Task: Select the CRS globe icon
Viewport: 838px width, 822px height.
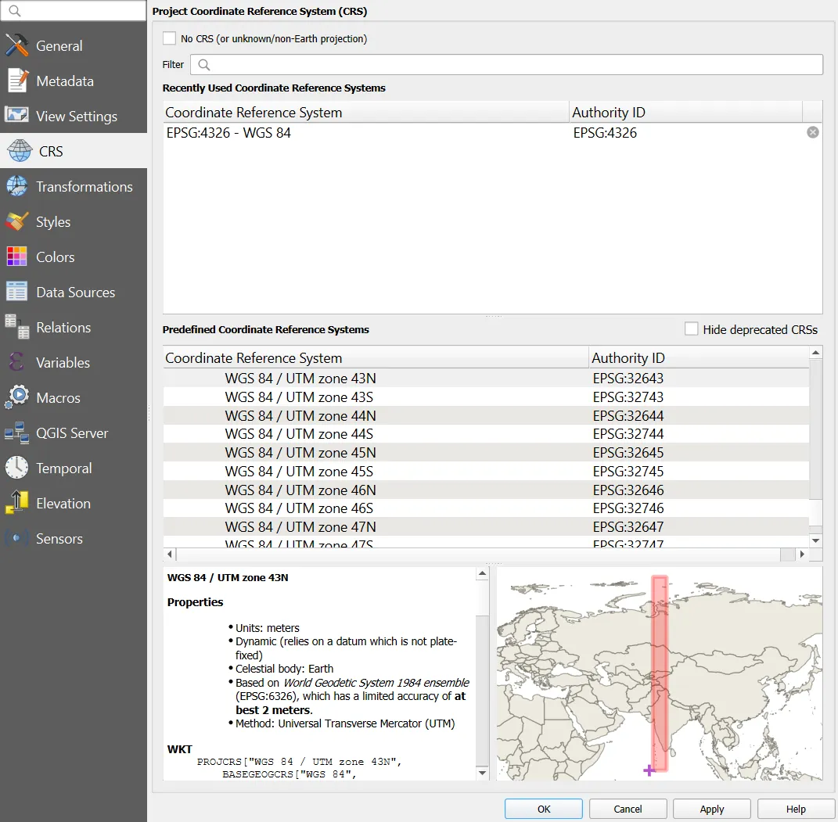Action: [x=20, y=151]
